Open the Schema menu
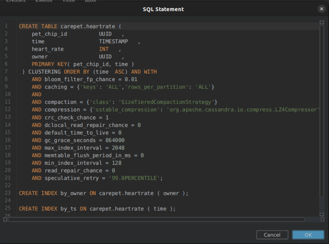Viewport: 329px width, 244px height. (x=16, y=1)
